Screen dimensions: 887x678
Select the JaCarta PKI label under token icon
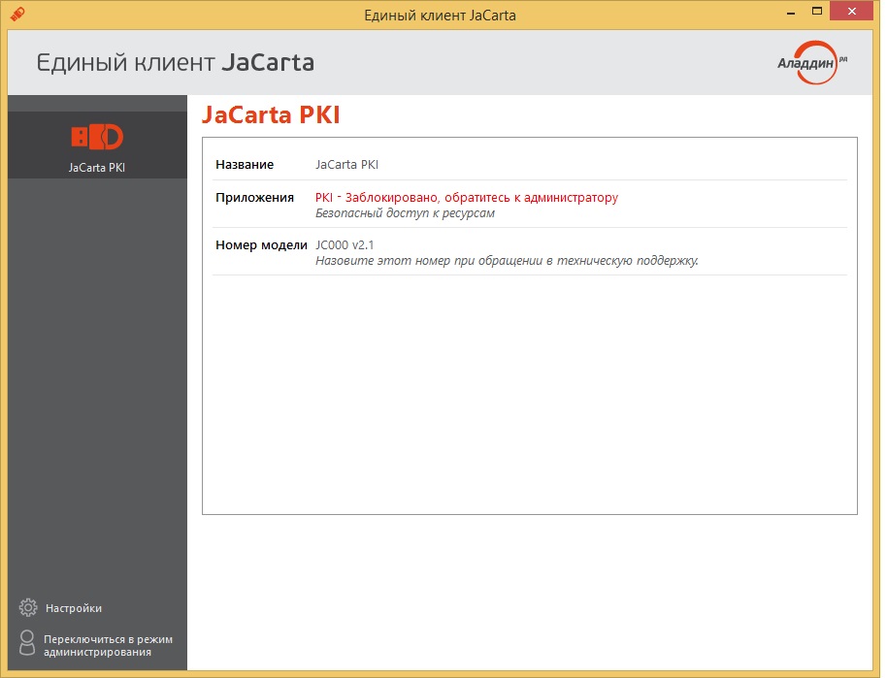97,167
